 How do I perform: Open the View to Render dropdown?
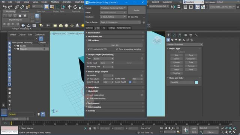click(120, 22)
